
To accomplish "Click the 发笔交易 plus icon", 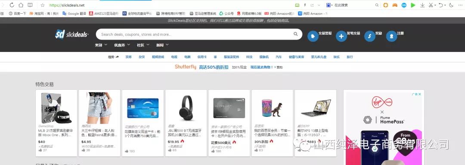I will 341,36.
